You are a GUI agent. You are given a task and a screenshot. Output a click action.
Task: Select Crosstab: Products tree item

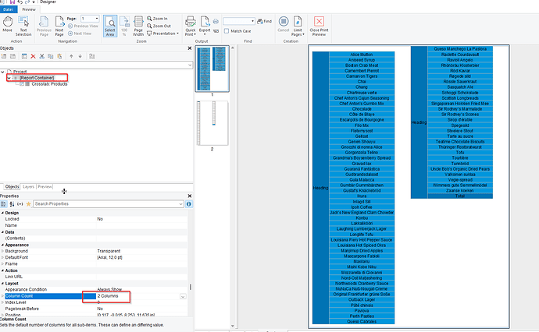point(49,84)
